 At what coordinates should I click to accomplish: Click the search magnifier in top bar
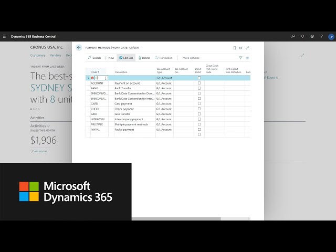(293, 36)
